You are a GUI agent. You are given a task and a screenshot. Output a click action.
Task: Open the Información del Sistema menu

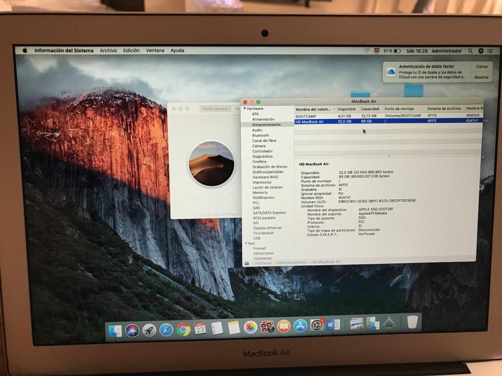[x=64, y=50]
